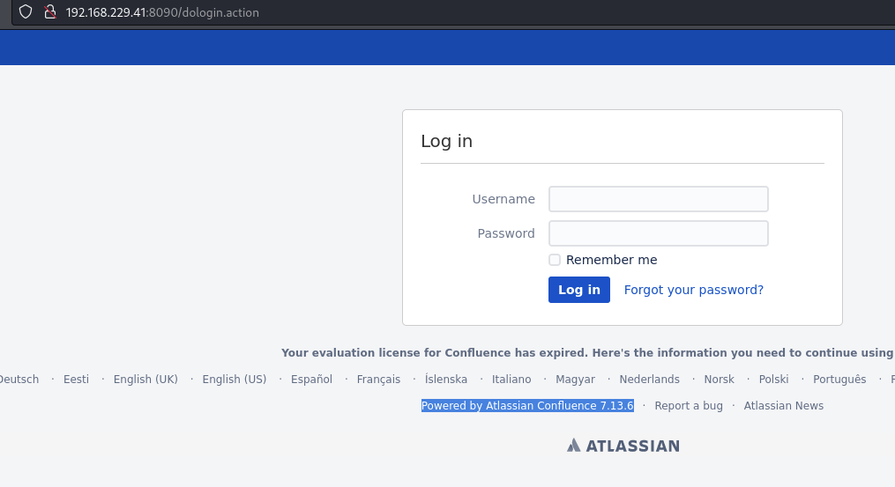Viewport: 895px width, 487px height.
Task: Open the Report a bug link
Action: (x=688, y=406)
